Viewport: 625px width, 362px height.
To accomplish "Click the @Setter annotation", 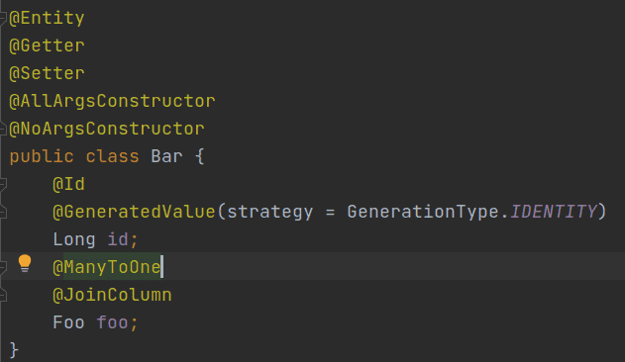I will pyautogui.click(x=47, y=73).
